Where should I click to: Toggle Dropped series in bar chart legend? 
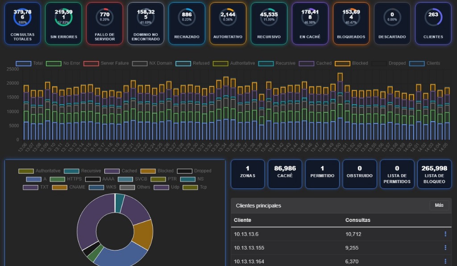coord(389,63)
